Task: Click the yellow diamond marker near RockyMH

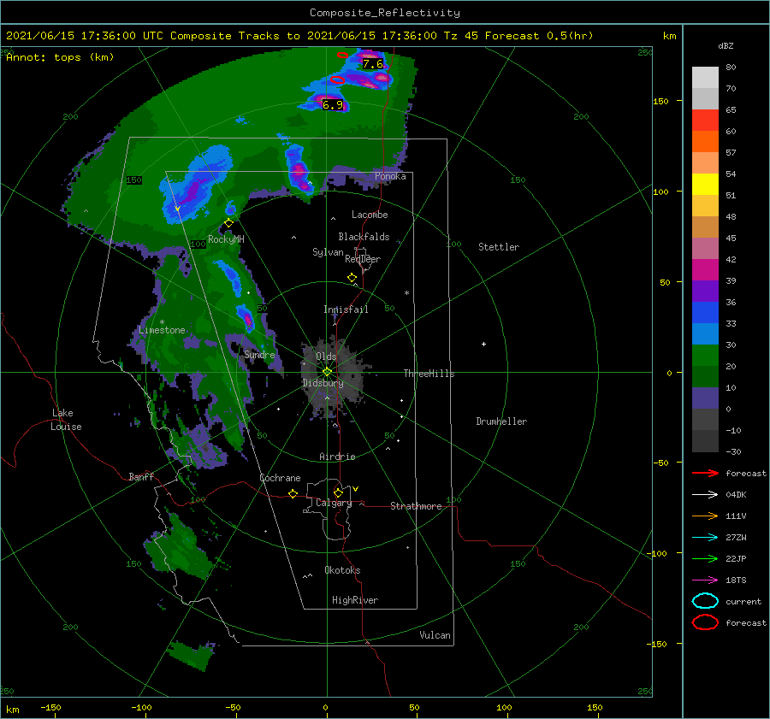Action: click(228, 223)
